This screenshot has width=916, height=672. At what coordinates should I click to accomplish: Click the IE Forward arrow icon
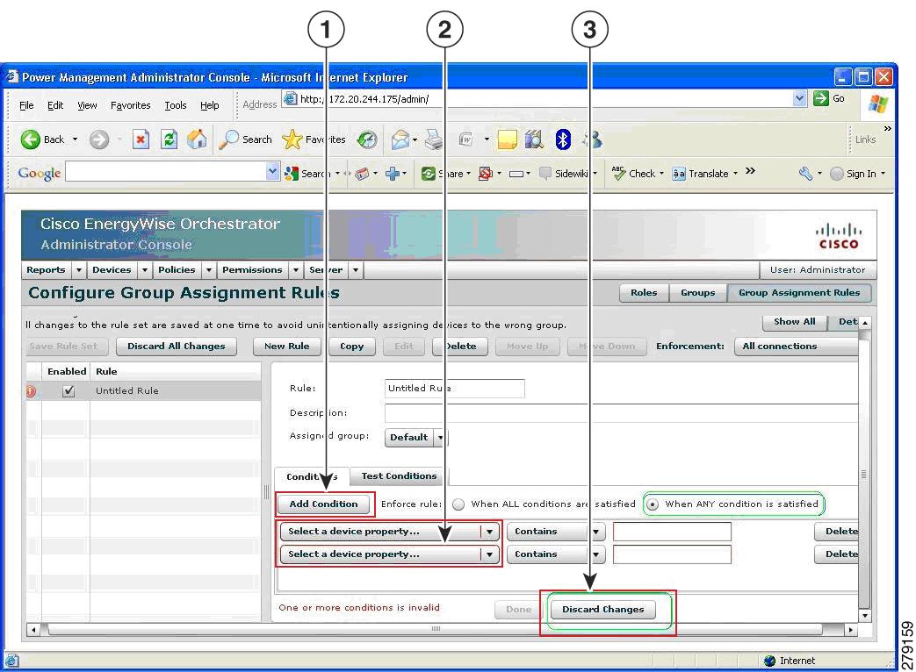tap(99, 140)
